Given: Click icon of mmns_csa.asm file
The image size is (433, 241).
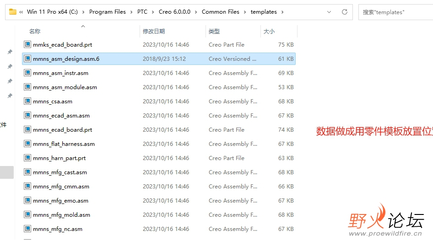Looking at the screenshot, I should 27,101.
